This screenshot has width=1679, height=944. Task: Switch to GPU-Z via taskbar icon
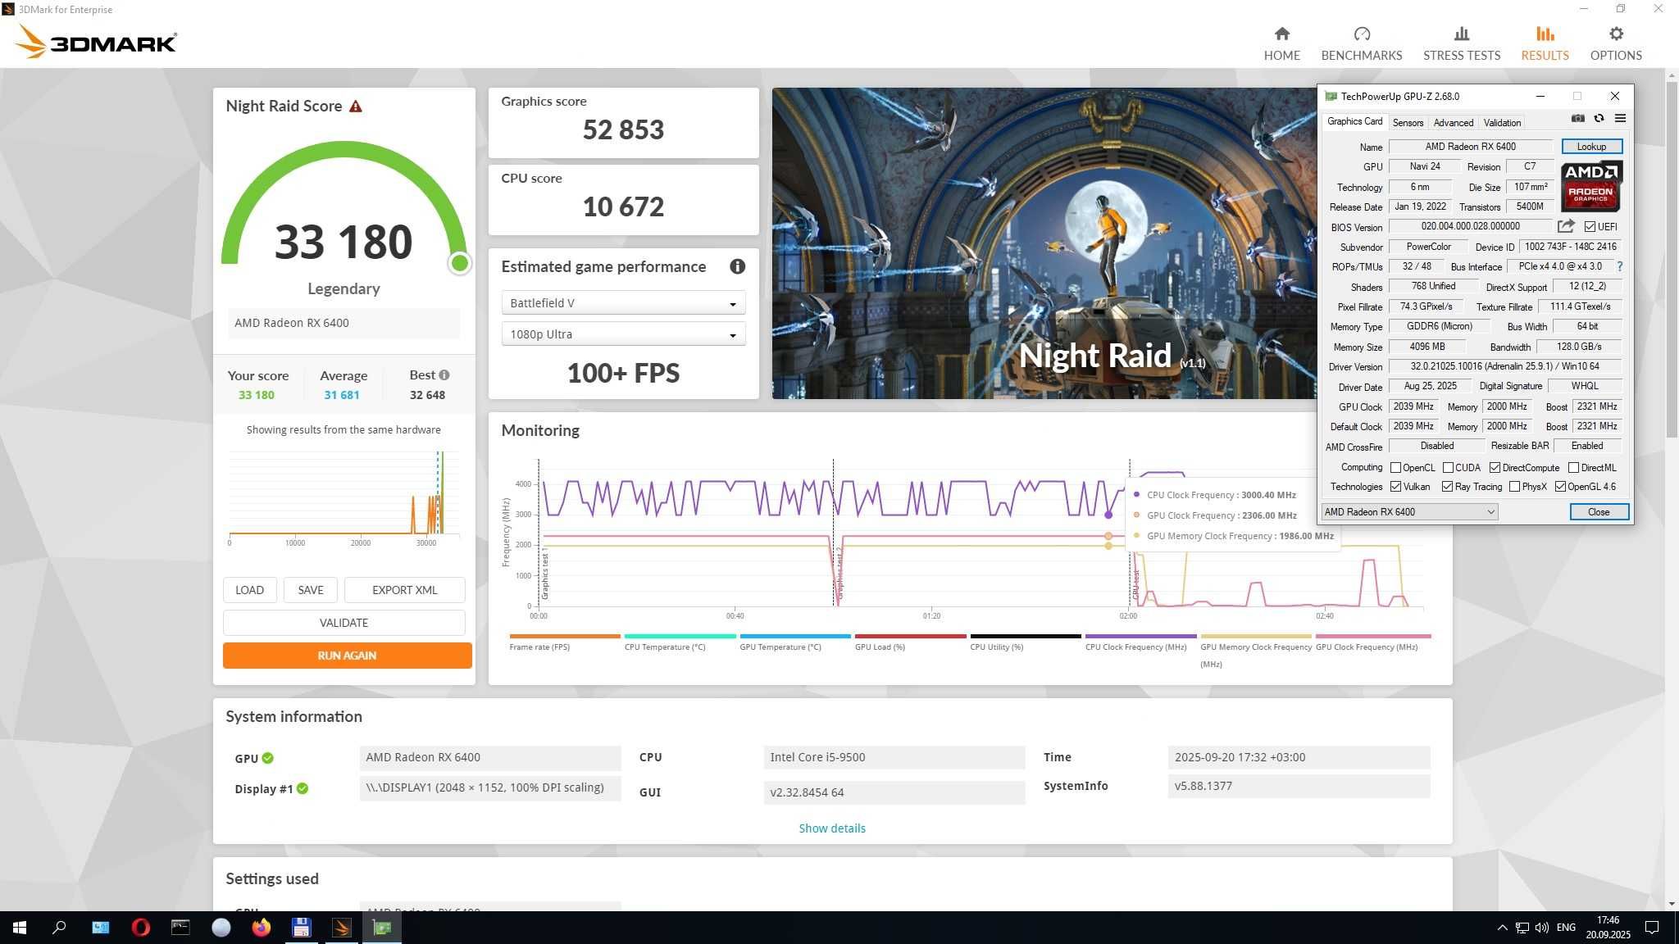point(382,928)
